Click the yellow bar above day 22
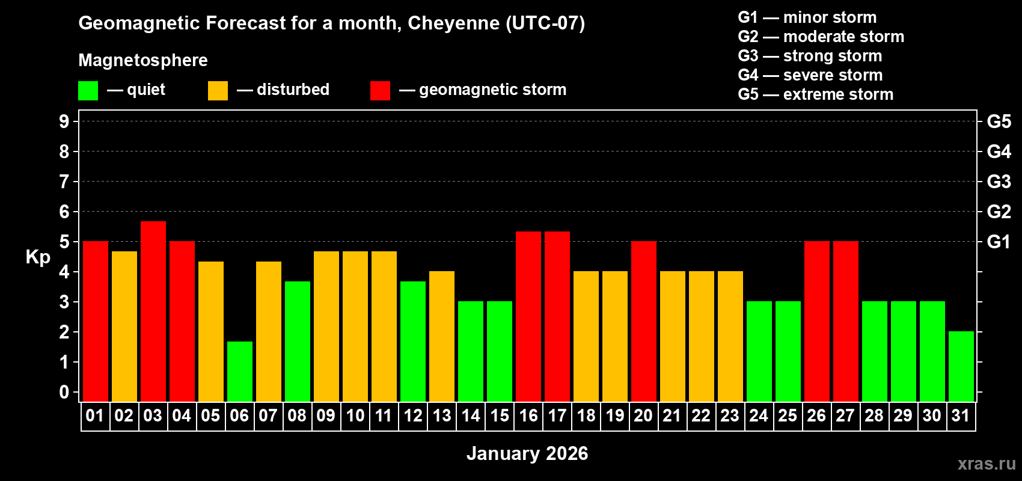 click(x=702, y=336)
